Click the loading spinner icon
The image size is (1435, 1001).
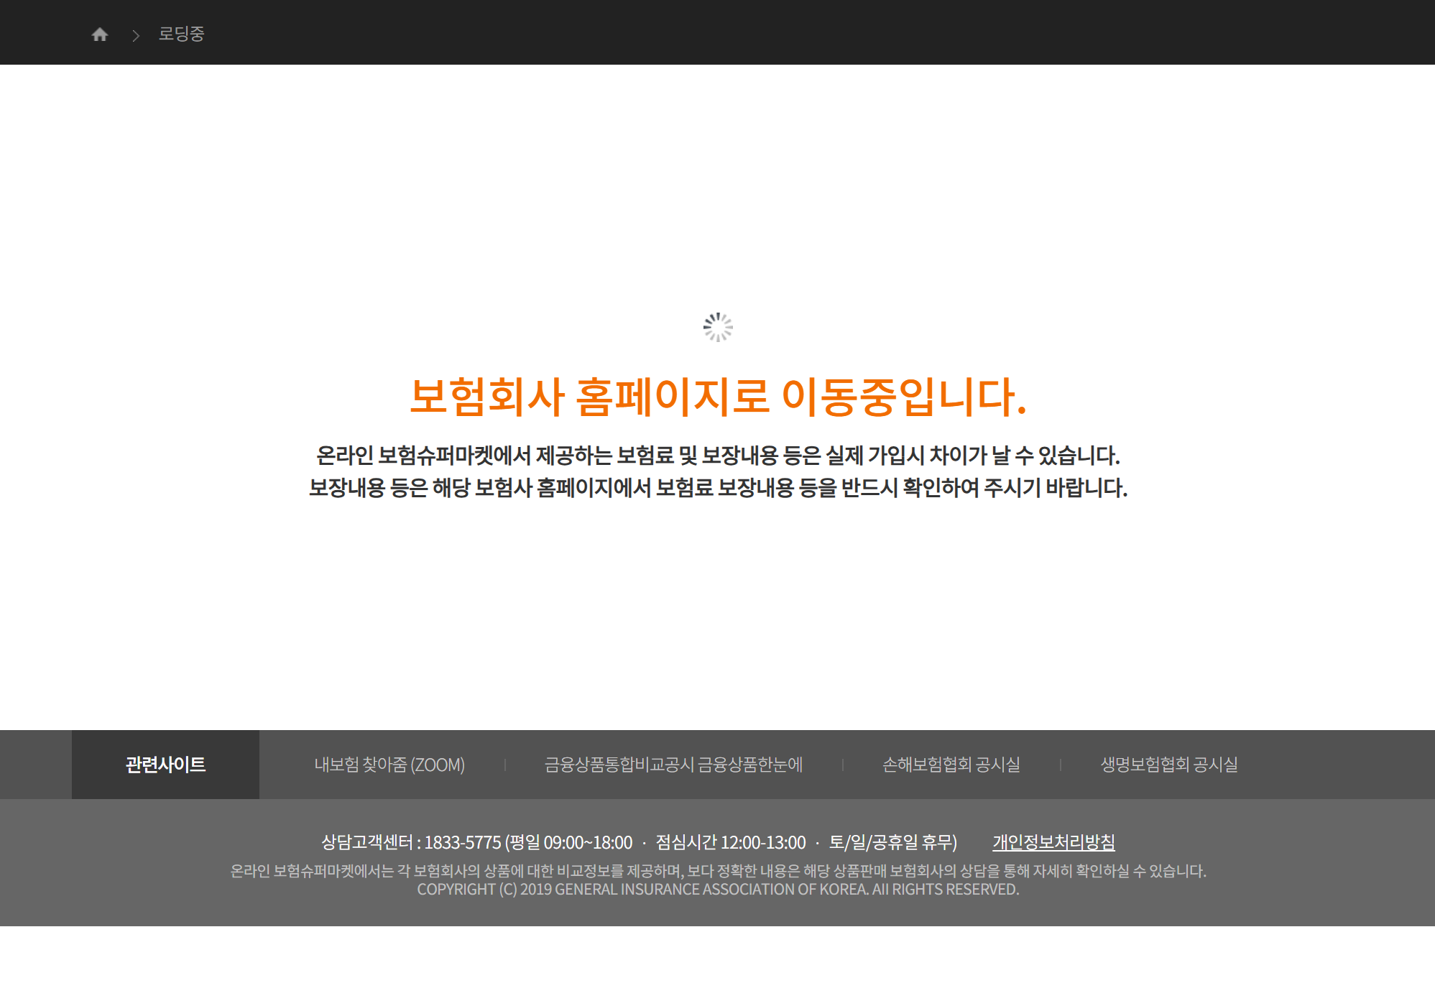(718, 327)
